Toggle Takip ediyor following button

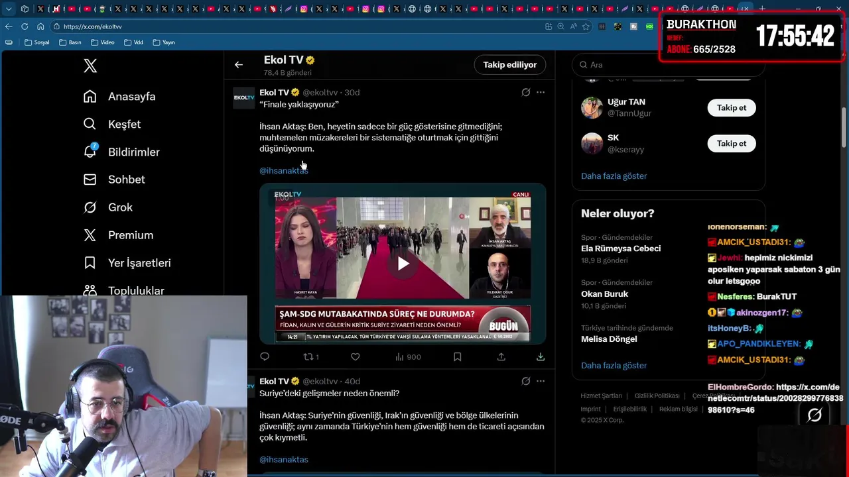coord(510,65)
